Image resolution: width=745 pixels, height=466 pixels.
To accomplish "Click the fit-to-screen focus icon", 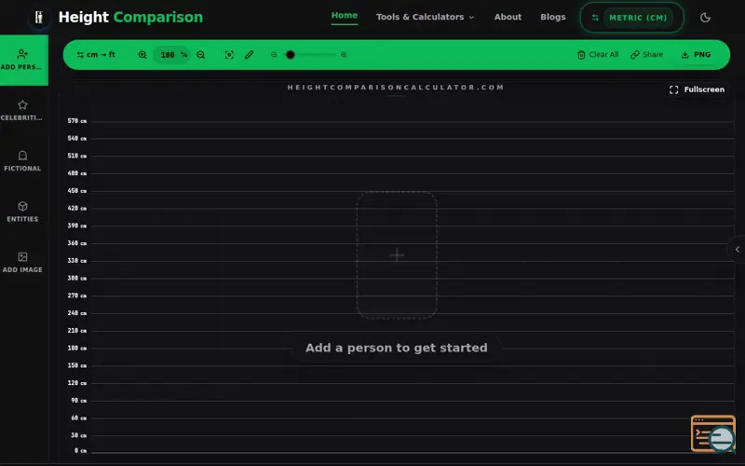I will (229, 55).
